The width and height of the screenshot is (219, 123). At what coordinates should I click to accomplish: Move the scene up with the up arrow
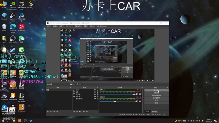click(54, 112)
